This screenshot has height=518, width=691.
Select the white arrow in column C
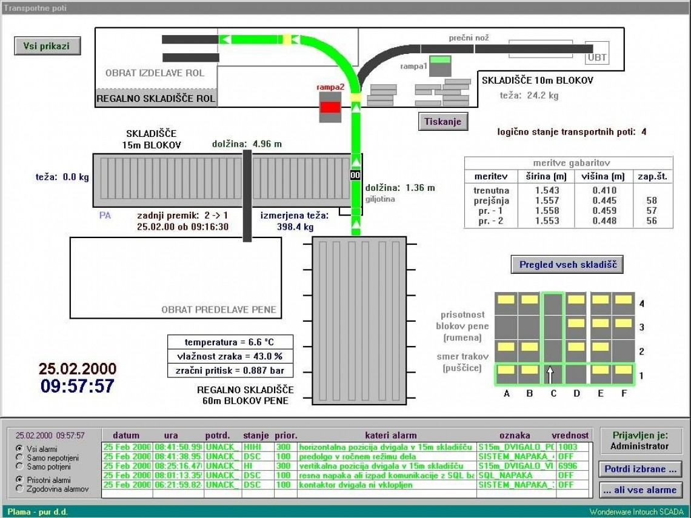(551, 374)
